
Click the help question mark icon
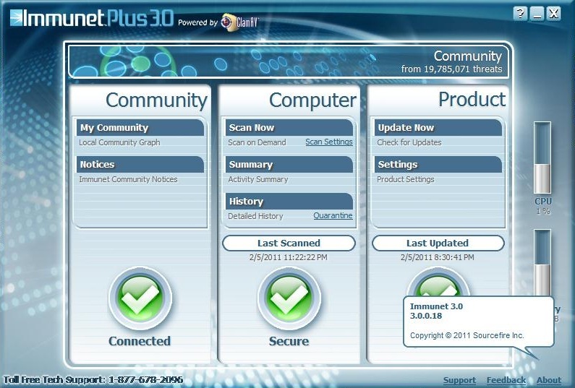tap(520, 14)
